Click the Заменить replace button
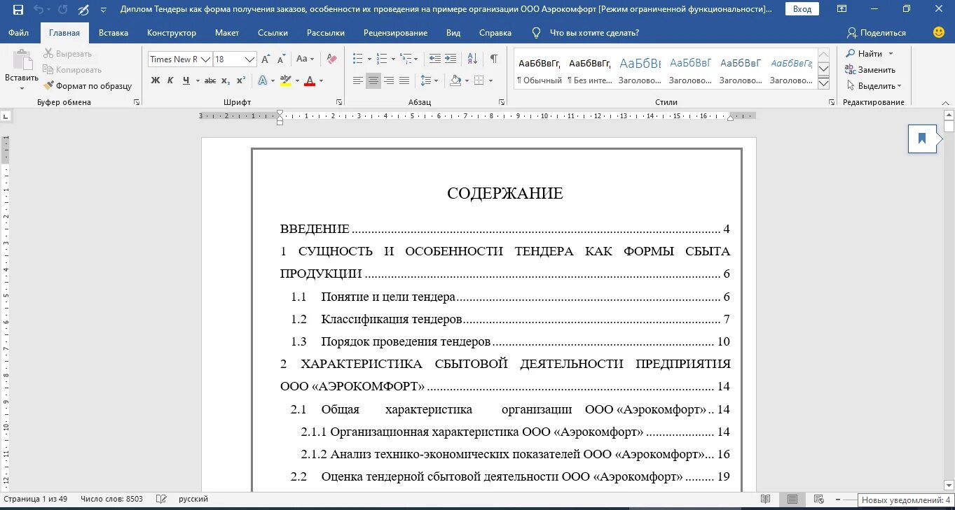 click(x=870, y=70)
